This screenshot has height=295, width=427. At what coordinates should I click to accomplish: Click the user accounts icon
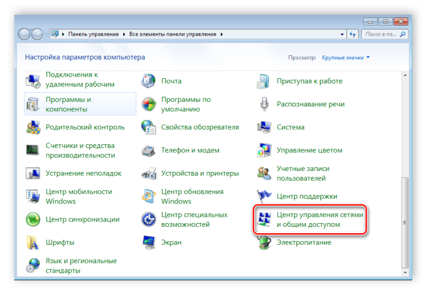click(264, 173)
